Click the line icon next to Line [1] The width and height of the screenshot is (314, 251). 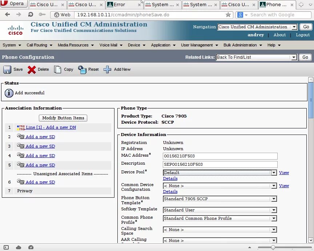tap(21, 128)
